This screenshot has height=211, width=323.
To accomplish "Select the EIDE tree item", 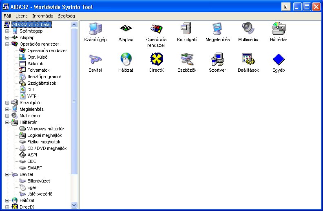I will (32, 161).
